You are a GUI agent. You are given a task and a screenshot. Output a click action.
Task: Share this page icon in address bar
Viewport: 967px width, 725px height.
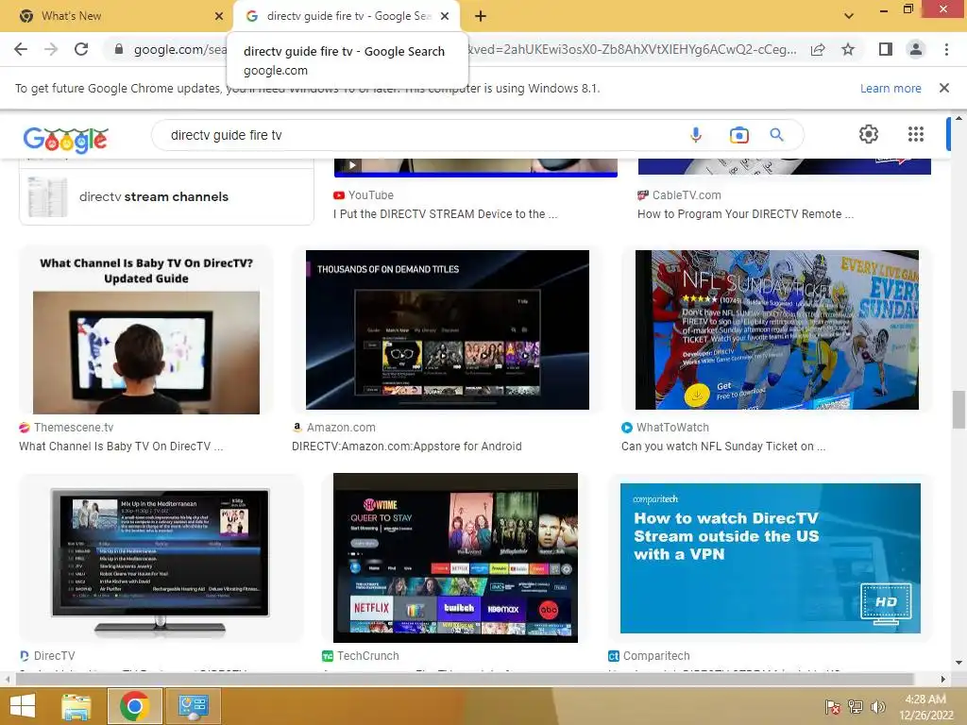point(818,49)
